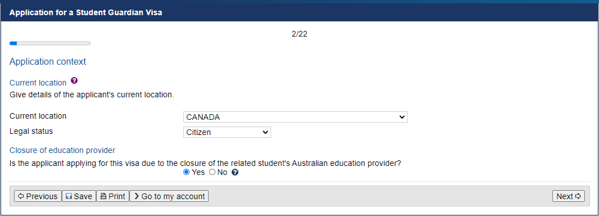The height and width of the screenshot is (216, 599).
Task: Select the No radio button
Action: coord(213,173)
